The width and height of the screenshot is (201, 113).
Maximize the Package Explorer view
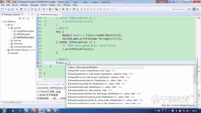(x=32, y=14)
